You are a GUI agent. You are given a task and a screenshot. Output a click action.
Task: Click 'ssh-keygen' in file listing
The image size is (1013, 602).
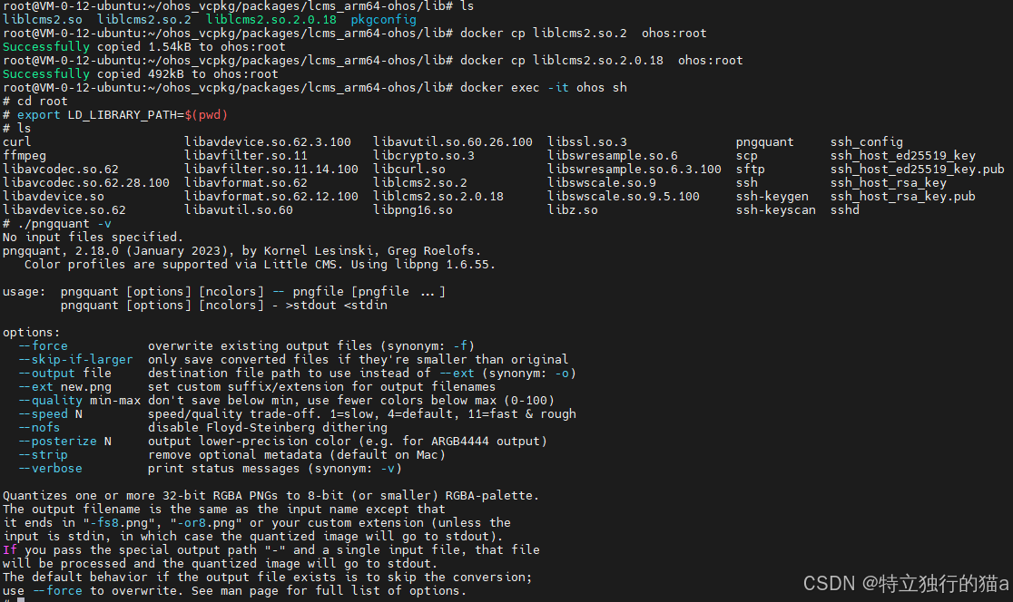[772, 196]
